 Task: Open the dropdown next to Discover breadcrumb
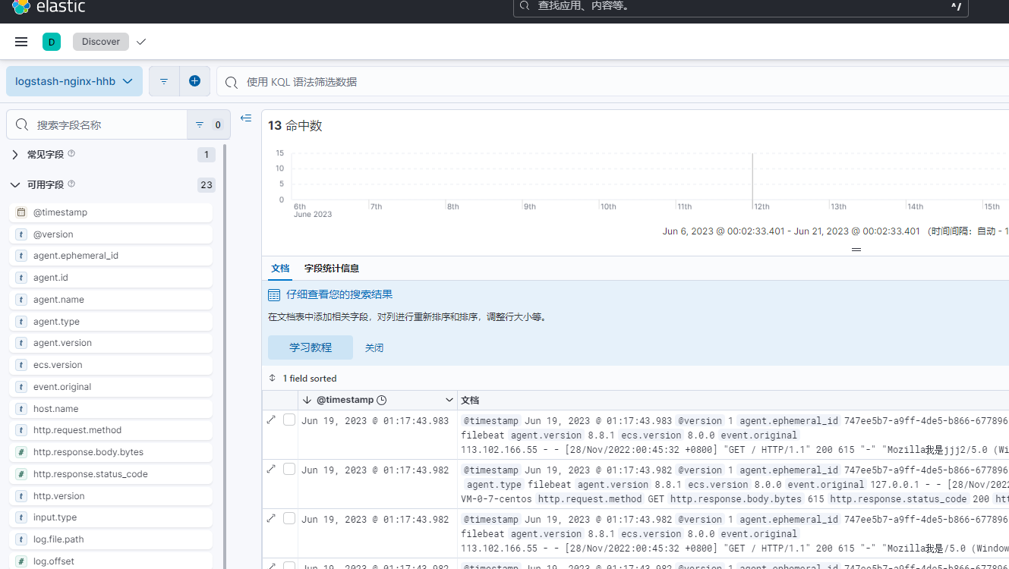click(141, 42)
